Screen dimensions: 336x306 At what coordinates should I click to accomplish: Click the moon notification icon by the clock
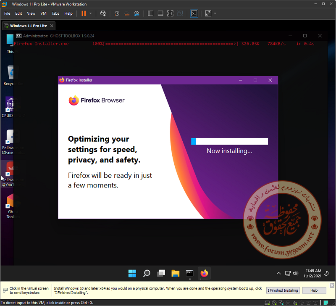pos(326,273)
